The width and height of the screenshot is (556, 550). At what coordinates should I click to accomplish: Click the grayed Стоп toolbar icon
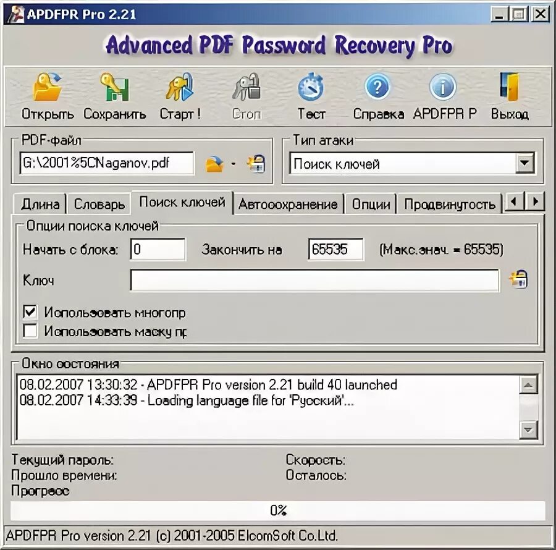(x=246, y=87)
